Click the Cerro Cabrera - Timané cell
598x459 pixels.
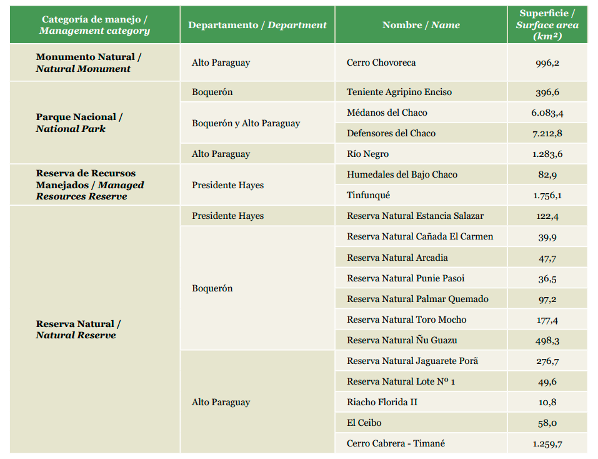click(396, 443)
